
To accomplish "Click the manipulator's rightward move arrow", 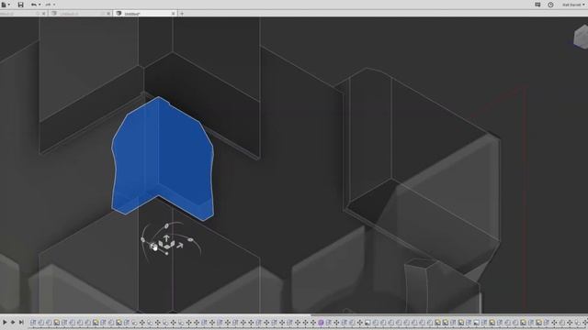I will pos(180,246).
